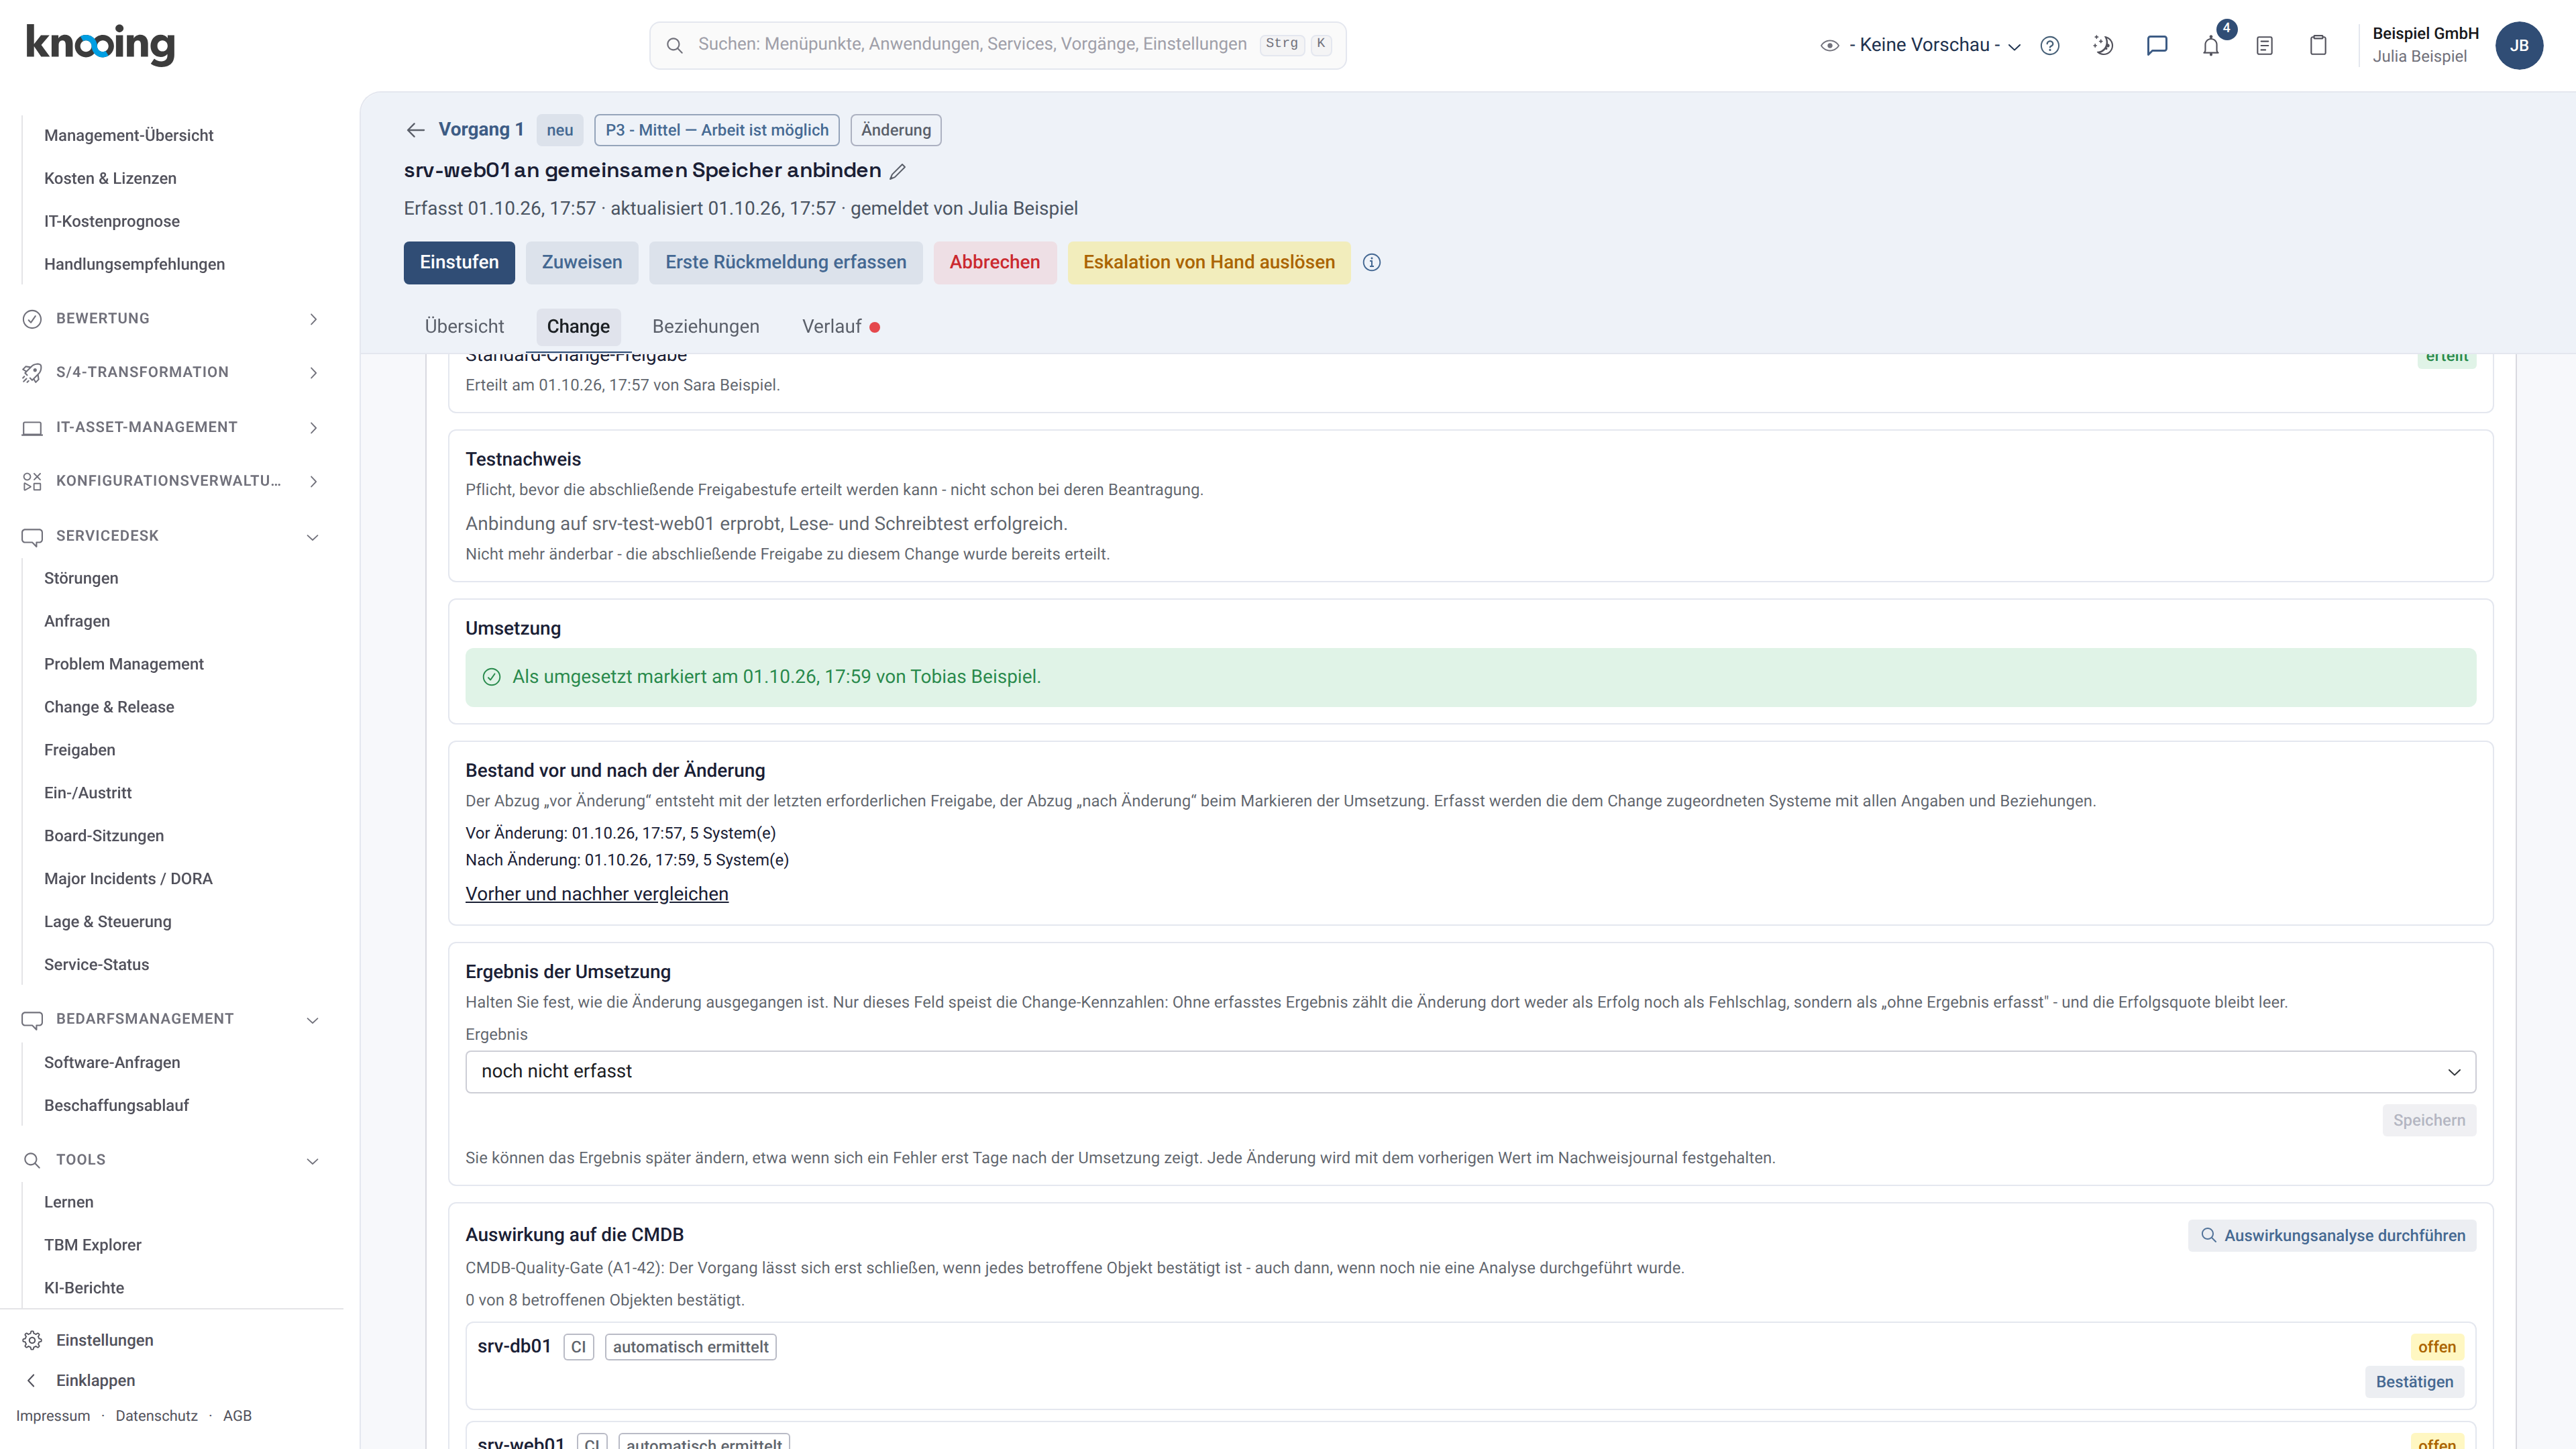Viewport: 2576px width, 1449px height.
Task: Click the Zuweisen button
Action: pos(582,262)
